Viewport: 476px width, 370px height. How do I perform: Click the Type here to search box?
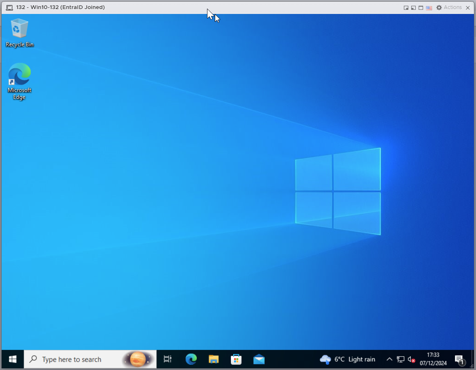[74, 359]
